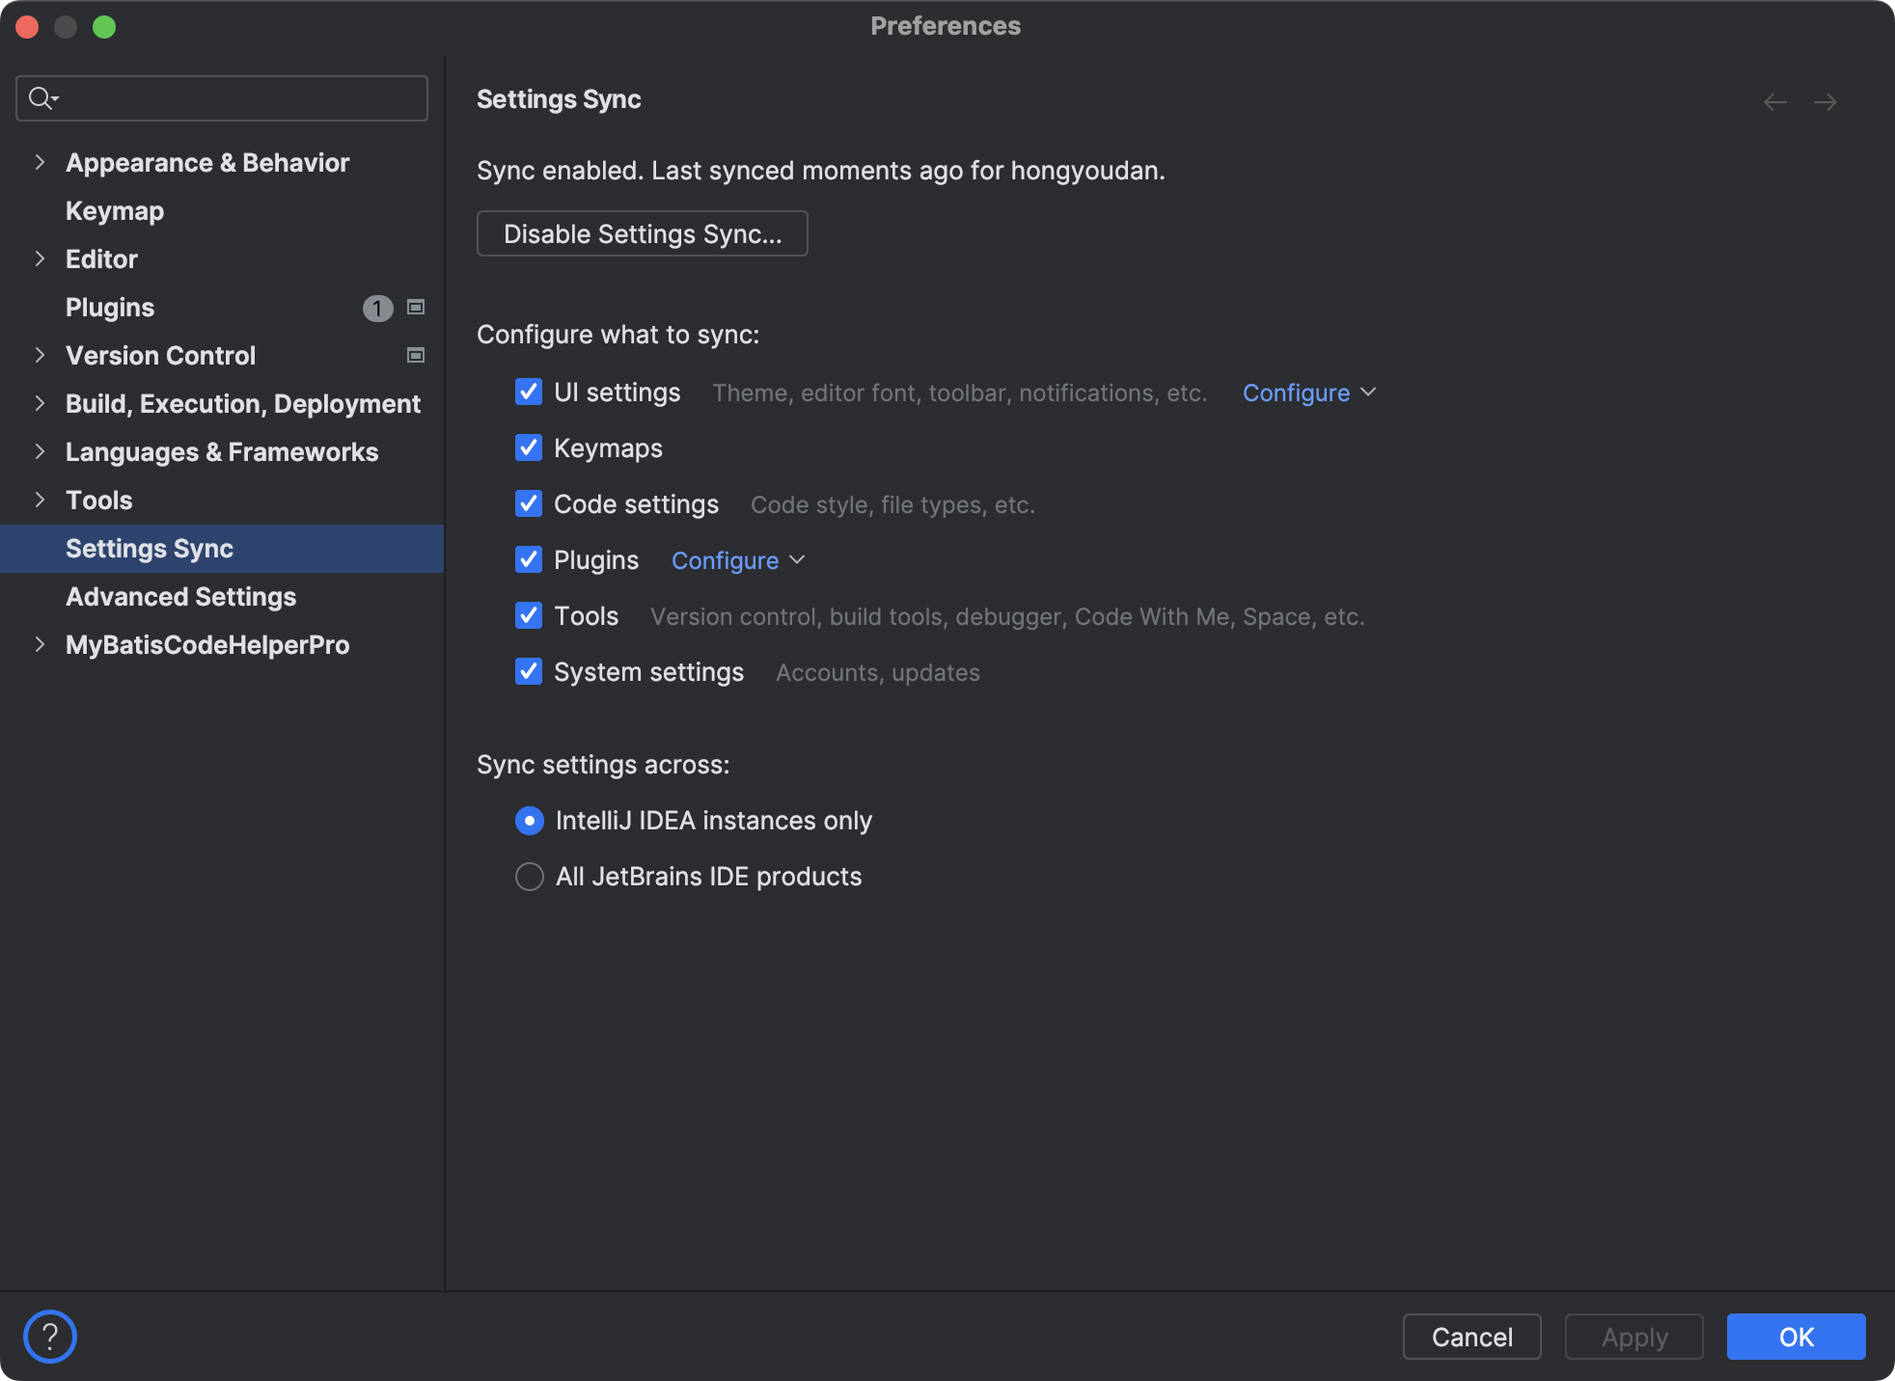This screenshot has height=1381, width=1895.
Task: Click the help question mark icon
Action: [x=50, y=1337]
